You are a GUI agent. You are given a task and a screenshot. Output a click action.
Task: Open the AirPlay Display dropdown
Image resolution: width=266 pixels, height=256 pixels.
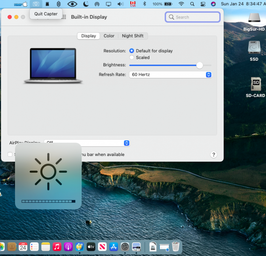pyautogui.click(x=87, y=143)
